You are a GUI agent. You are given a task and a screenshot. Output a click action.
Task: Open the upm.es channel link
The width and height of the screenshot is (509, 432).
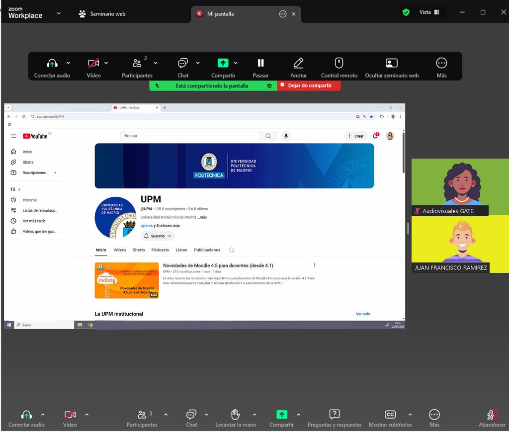point(147,226)
